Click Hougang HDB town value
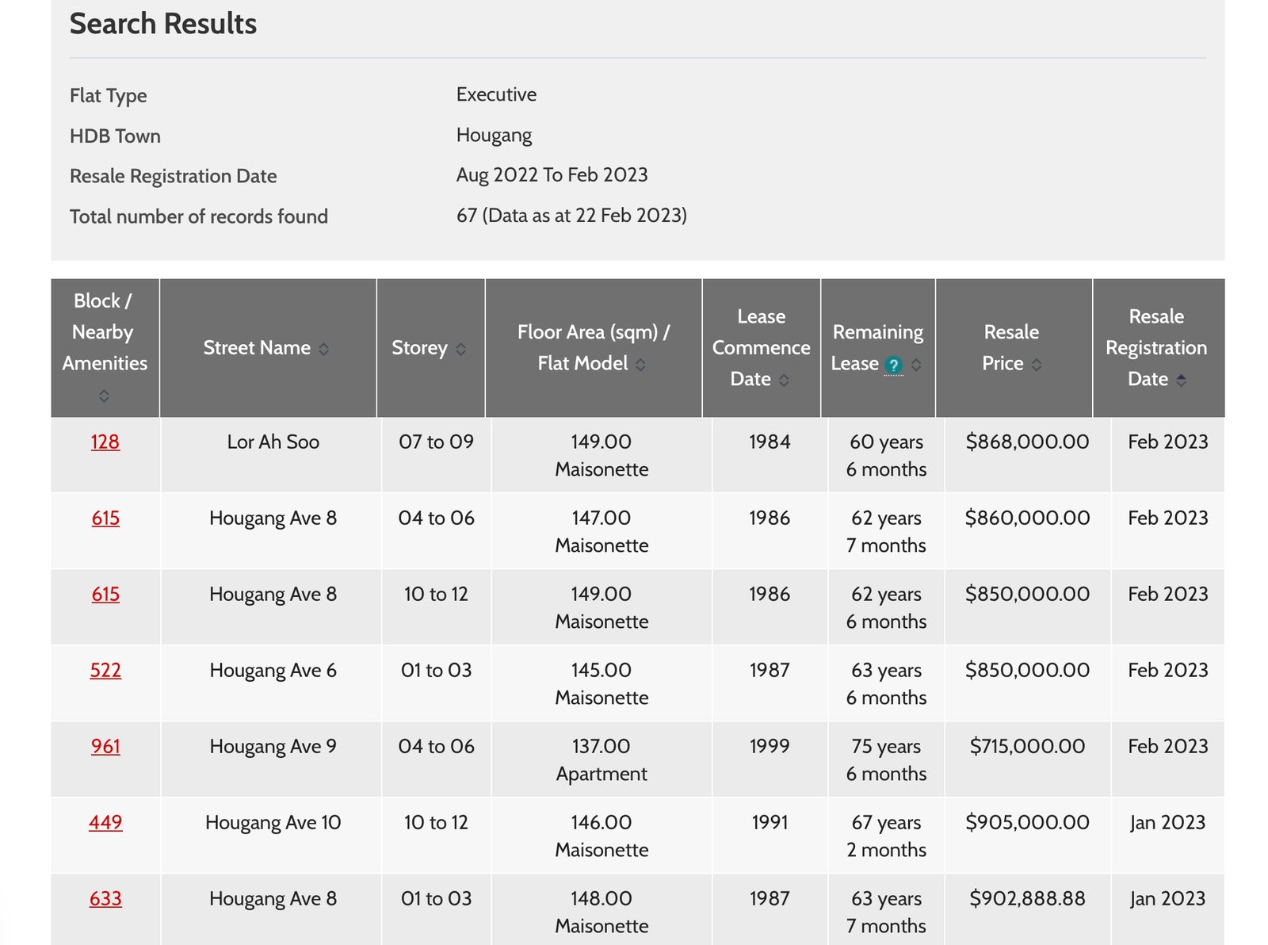The image size is (1268, 945). click(x=494, y=136)
